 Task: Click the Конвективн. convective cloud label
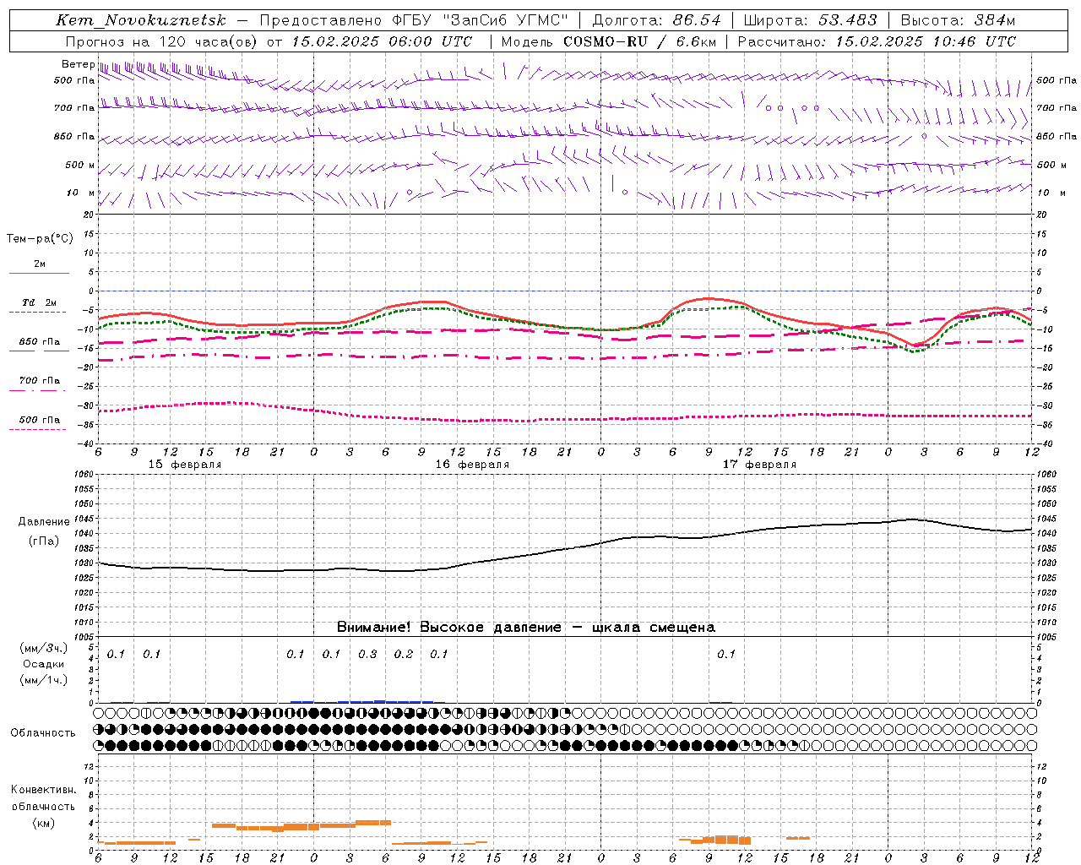44,790
